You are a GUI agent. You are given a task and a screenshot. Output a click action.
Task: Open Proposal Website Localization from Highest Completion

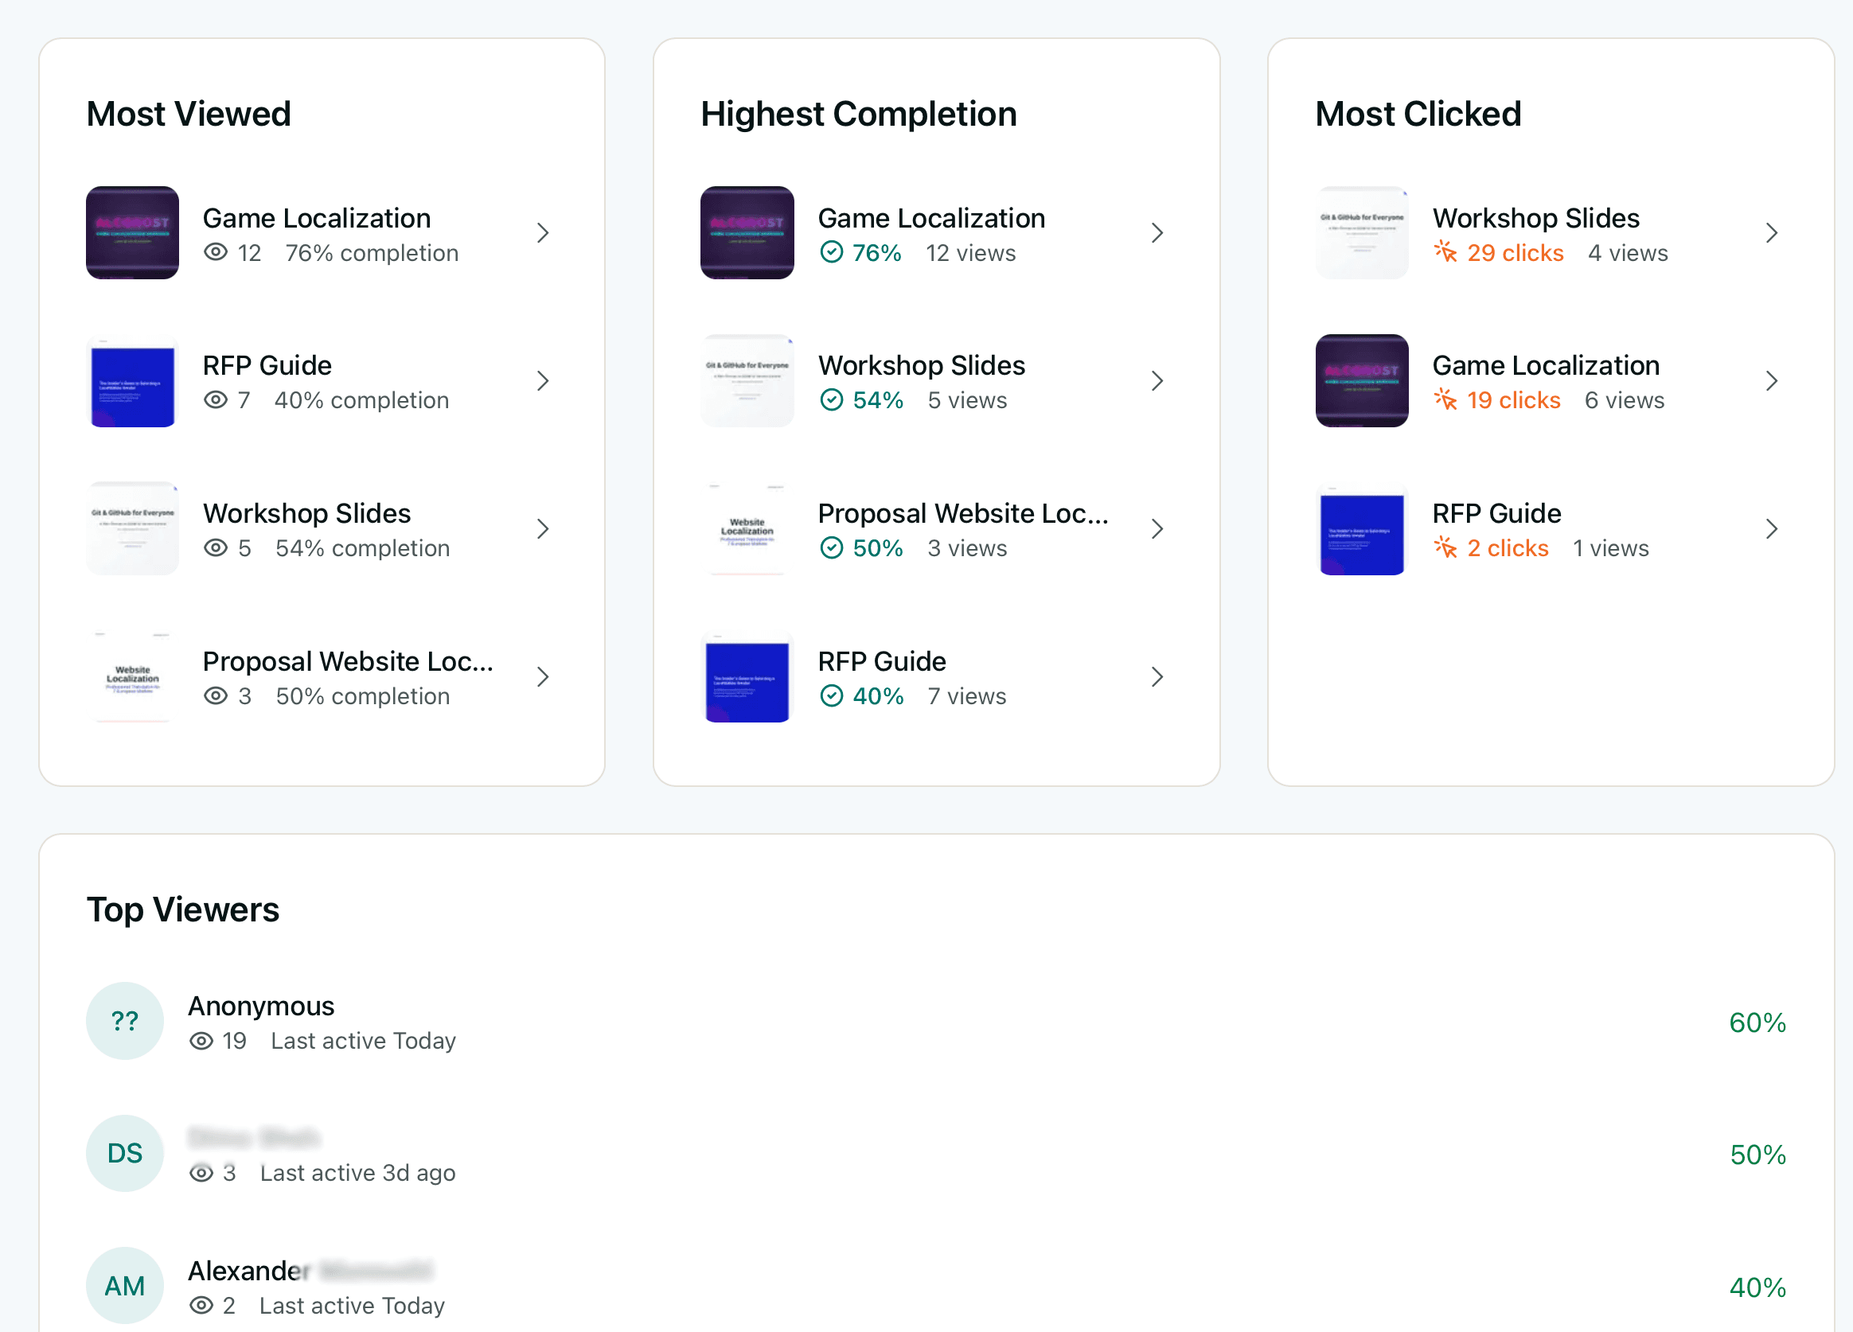[1157, 528]
